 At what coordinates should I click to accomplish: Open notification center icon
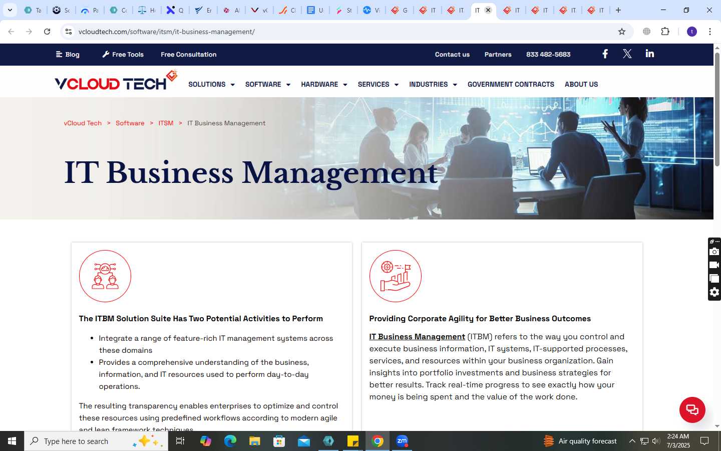[x=704, y=441]
